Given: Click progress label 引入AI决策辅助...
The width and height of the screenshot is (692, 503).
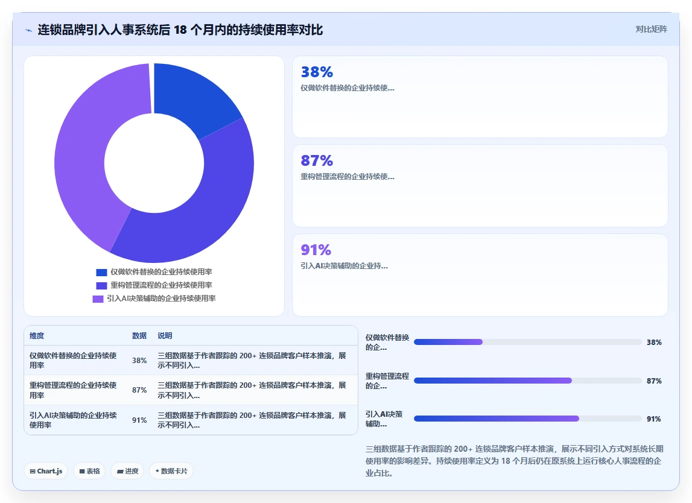Looking at the screenshot, I should tap(384, 419).
